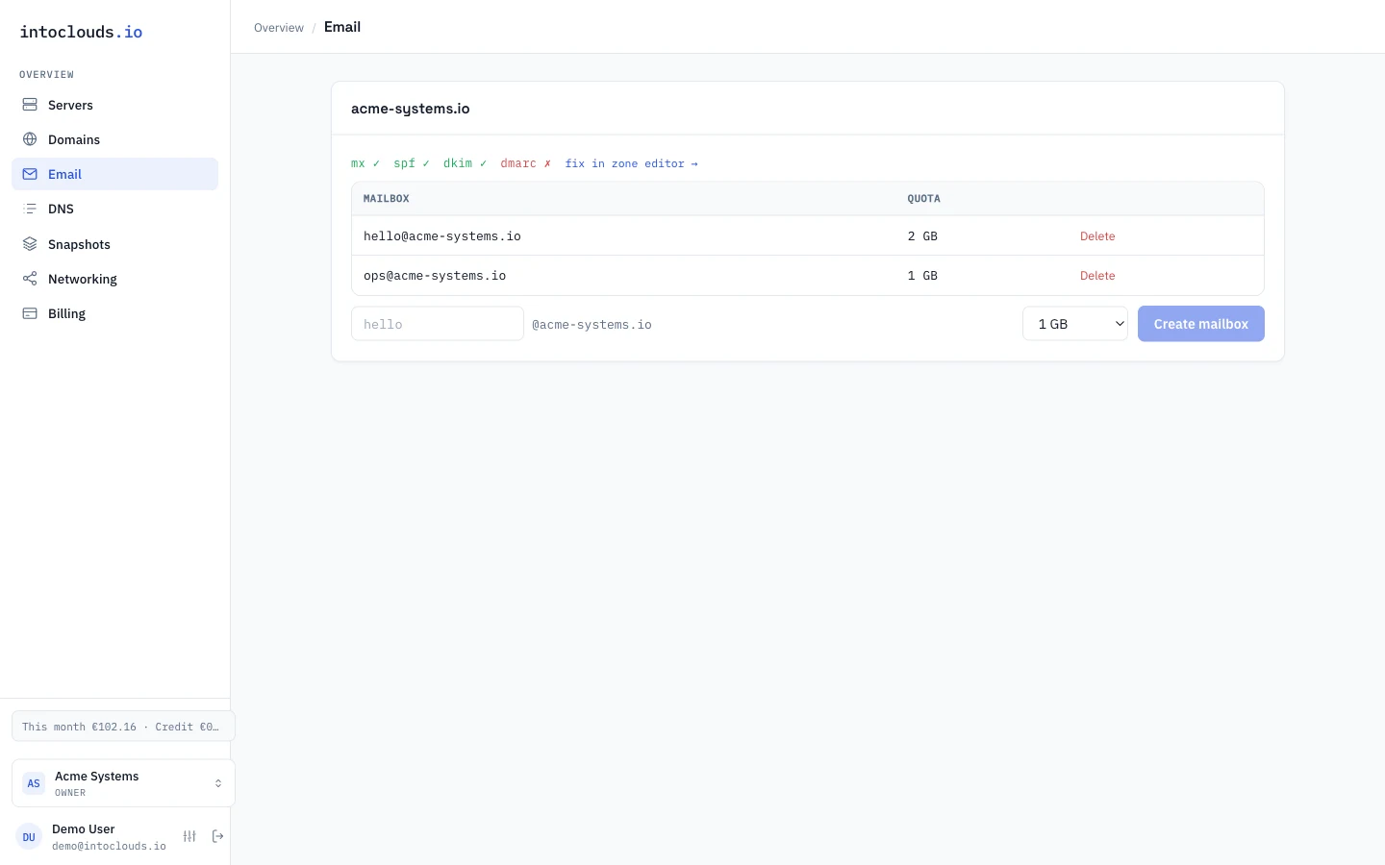Click the Create mailbox button

pos(1201,324)
